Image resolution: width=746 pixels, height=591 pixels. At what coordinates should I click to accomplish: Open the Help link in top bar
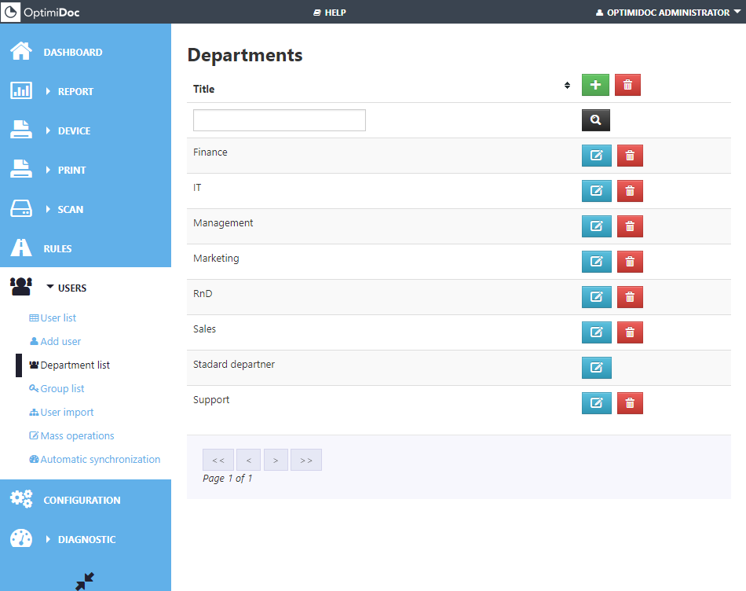tap(330, 13)
